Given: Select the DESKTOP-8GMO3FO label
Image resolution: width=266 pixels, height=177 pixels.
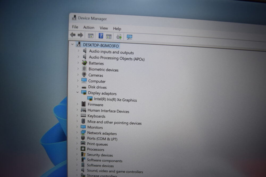Looking at the screenshot, I should click(101, 46).
